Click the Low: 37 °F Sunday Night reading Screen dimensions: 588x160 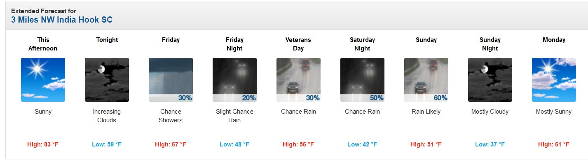point(490,144)
